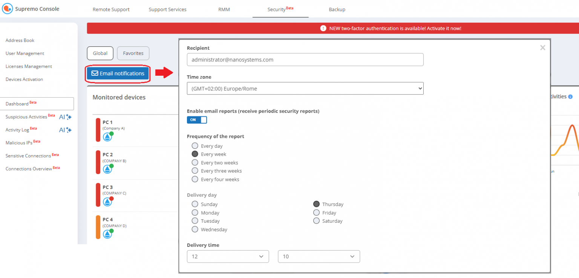Select Thursday as delivery day
Screen dimensions: 579x278
[x=316, y=204]
